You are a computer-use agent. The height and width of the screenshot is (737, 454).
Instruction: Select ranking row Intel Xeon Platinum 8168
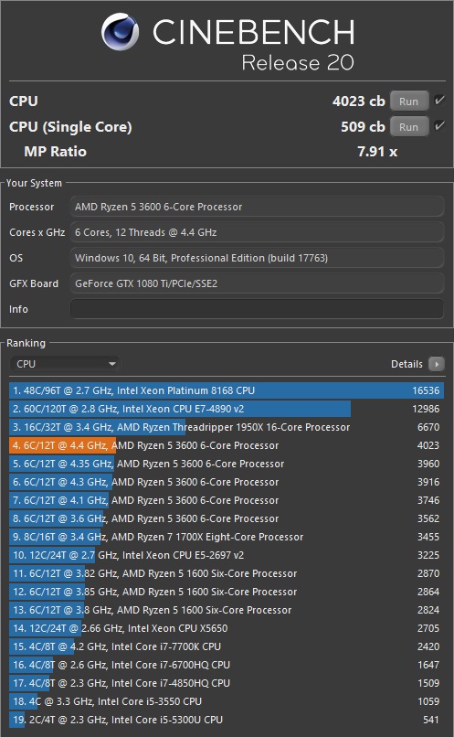click(227, 390)
